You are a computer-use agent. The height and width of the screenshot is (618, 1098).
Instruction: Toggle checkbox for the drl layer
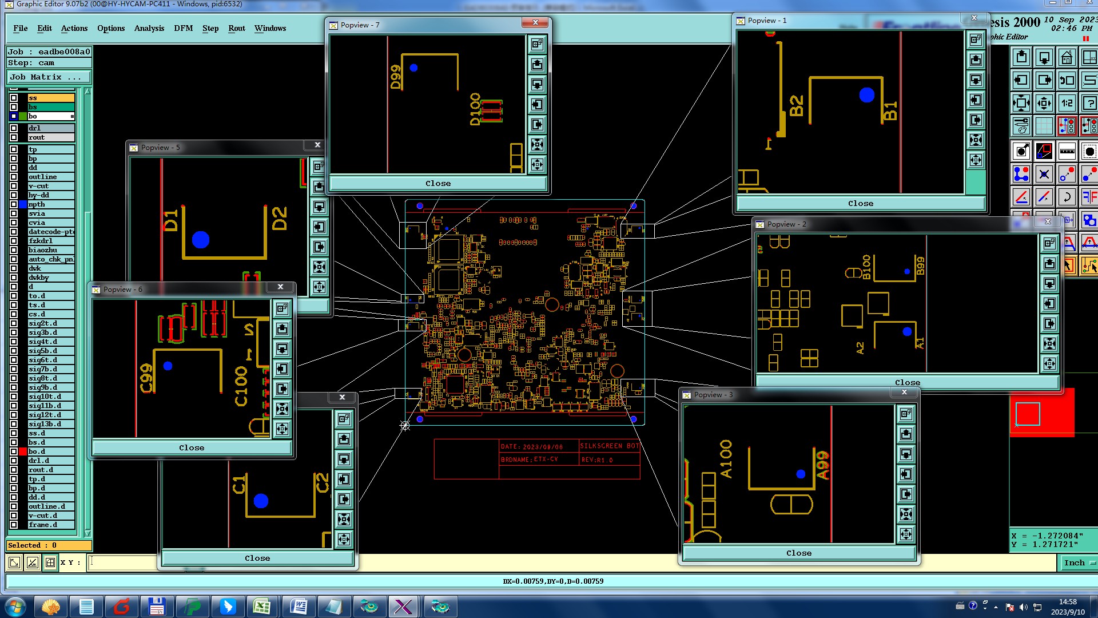(x=14, y=128)
